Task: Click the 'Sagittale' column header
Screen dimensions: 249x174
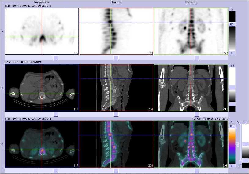Action: pos(116,2)
